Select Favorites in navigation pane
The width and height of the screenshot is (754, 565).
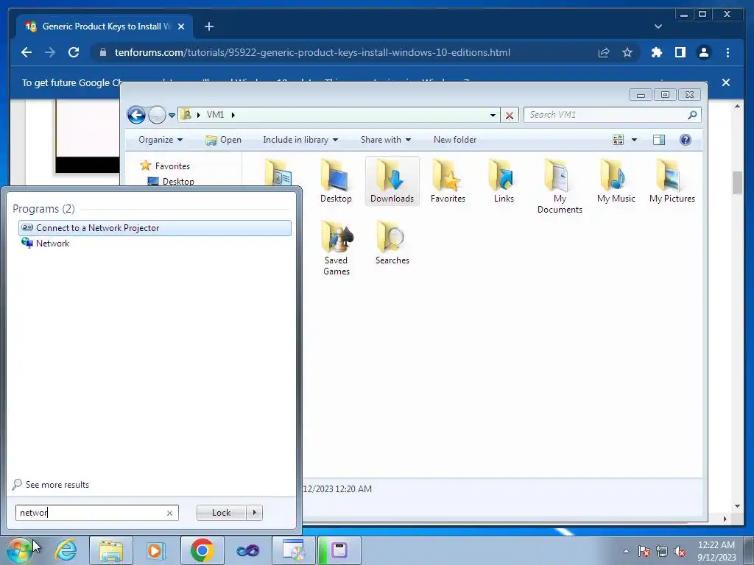tap(166, 166)
